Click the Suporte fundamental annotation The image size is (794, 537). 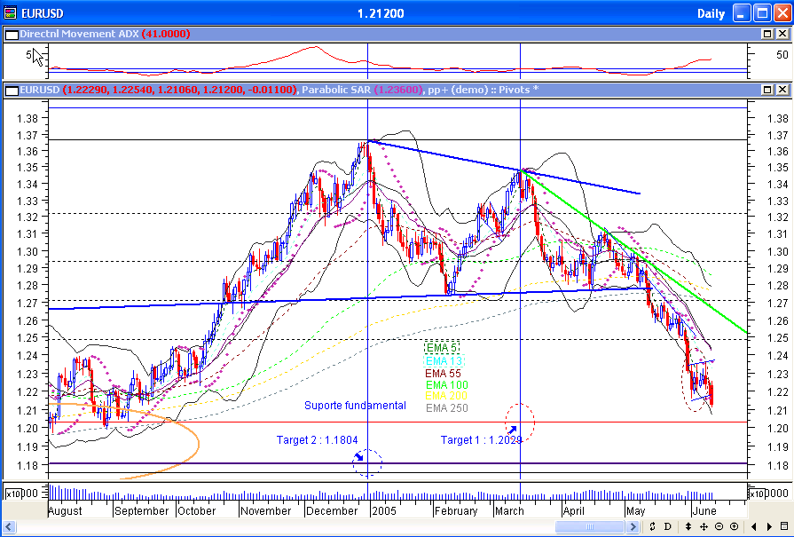pos(357,406)
